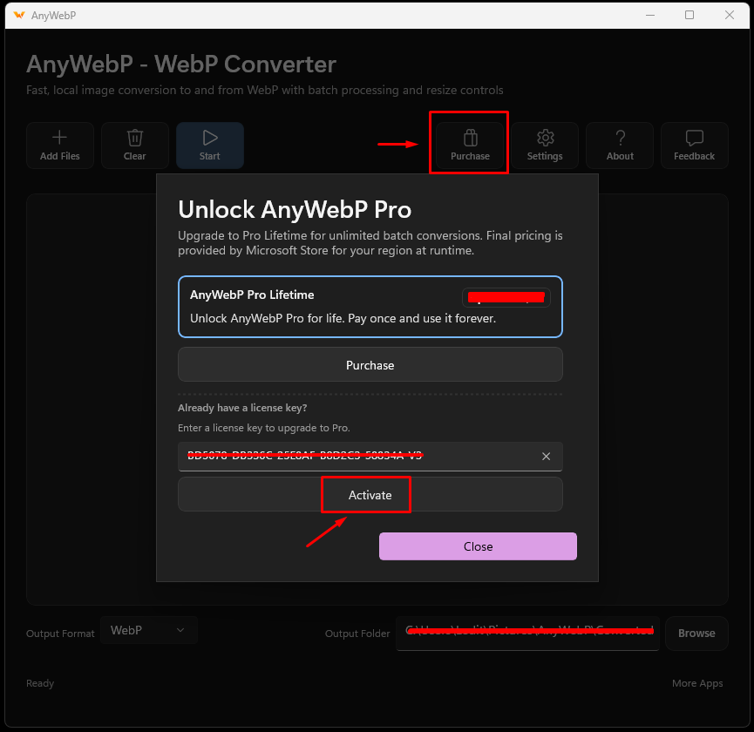Image resolution: width=754 pixels, height=732 pixels.
Task: Expand the WebP output format dropdown
Action: 149,630
